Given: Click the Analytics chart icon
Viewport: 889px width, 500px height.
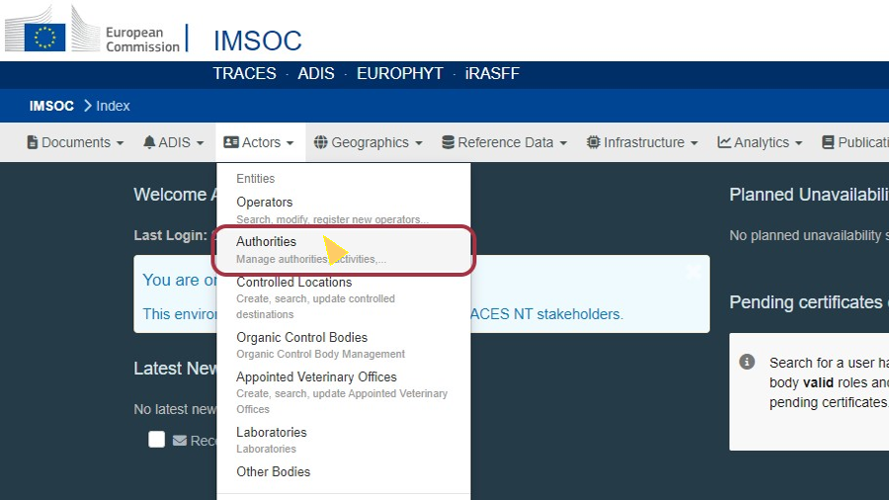Looking at the screenshot, I should click(724, 142).
